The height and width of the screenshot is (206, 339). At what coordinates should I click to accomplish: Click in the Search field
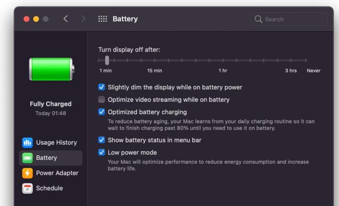[x=289, y=19]
